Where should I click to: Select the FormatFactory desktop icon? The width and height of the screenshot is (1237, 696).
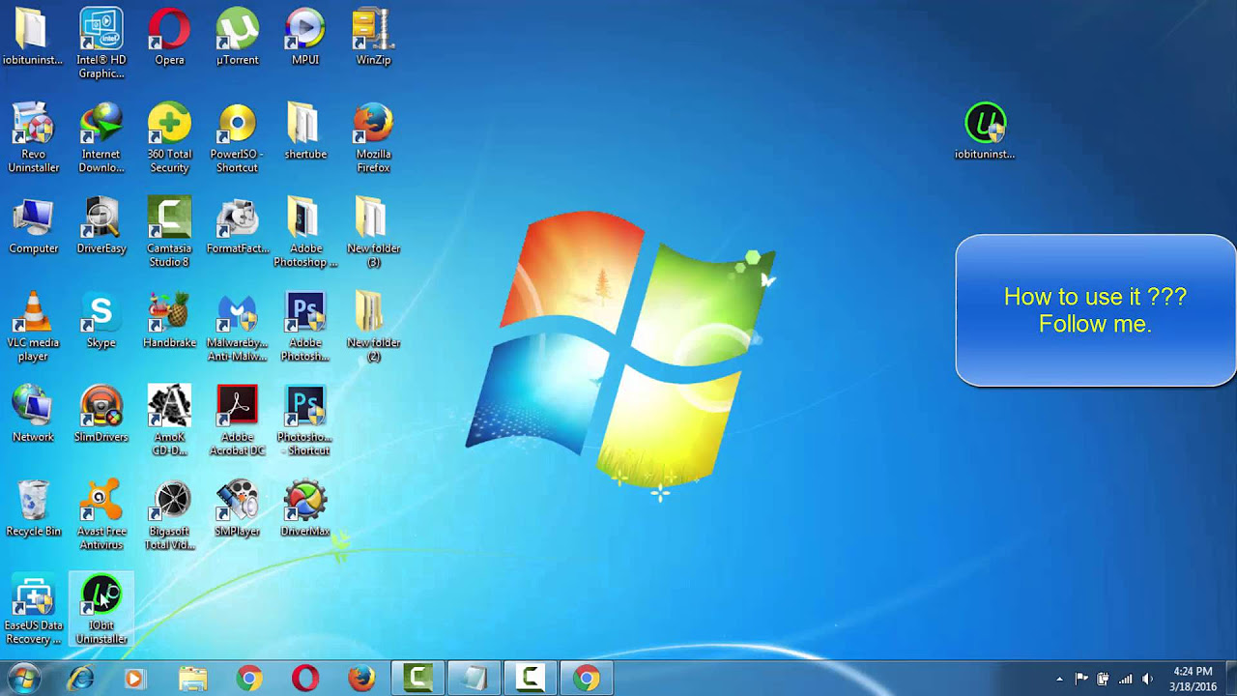[237, 226]
